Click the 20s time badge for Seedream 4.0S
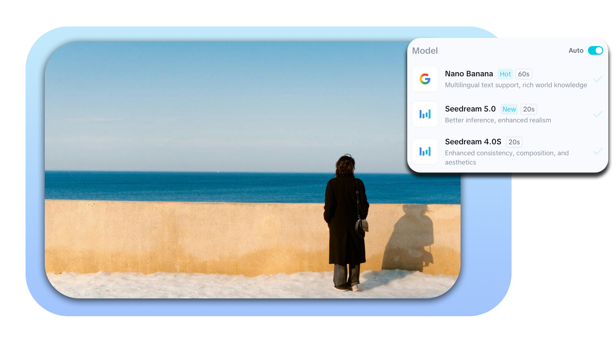 coord(514,142)
